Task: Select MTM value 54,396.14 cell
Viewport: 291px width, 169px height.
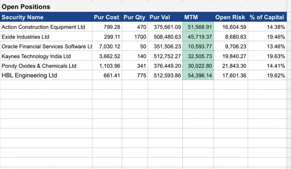Action: coord(198,76)
